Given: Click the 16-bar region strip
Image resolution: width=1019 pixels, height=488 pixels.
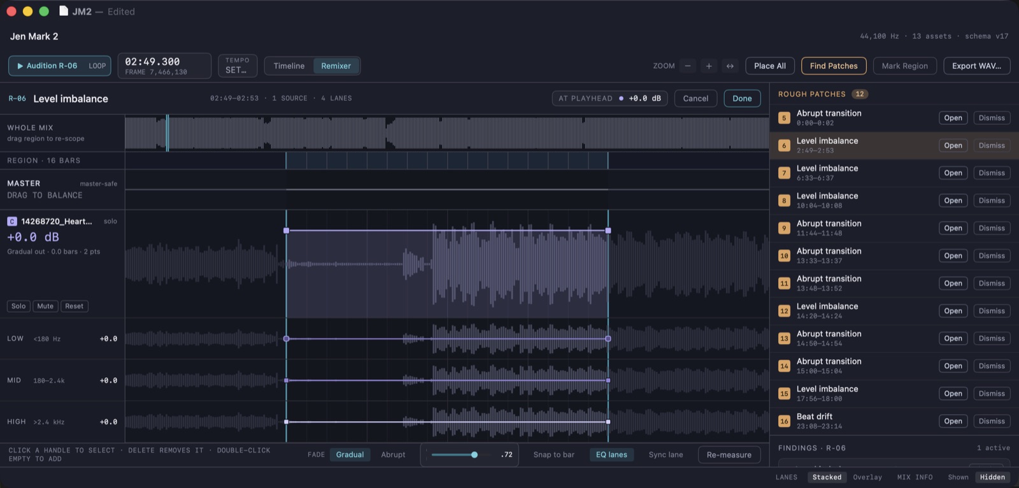Looking at the screenshot, I should (447, 161).
